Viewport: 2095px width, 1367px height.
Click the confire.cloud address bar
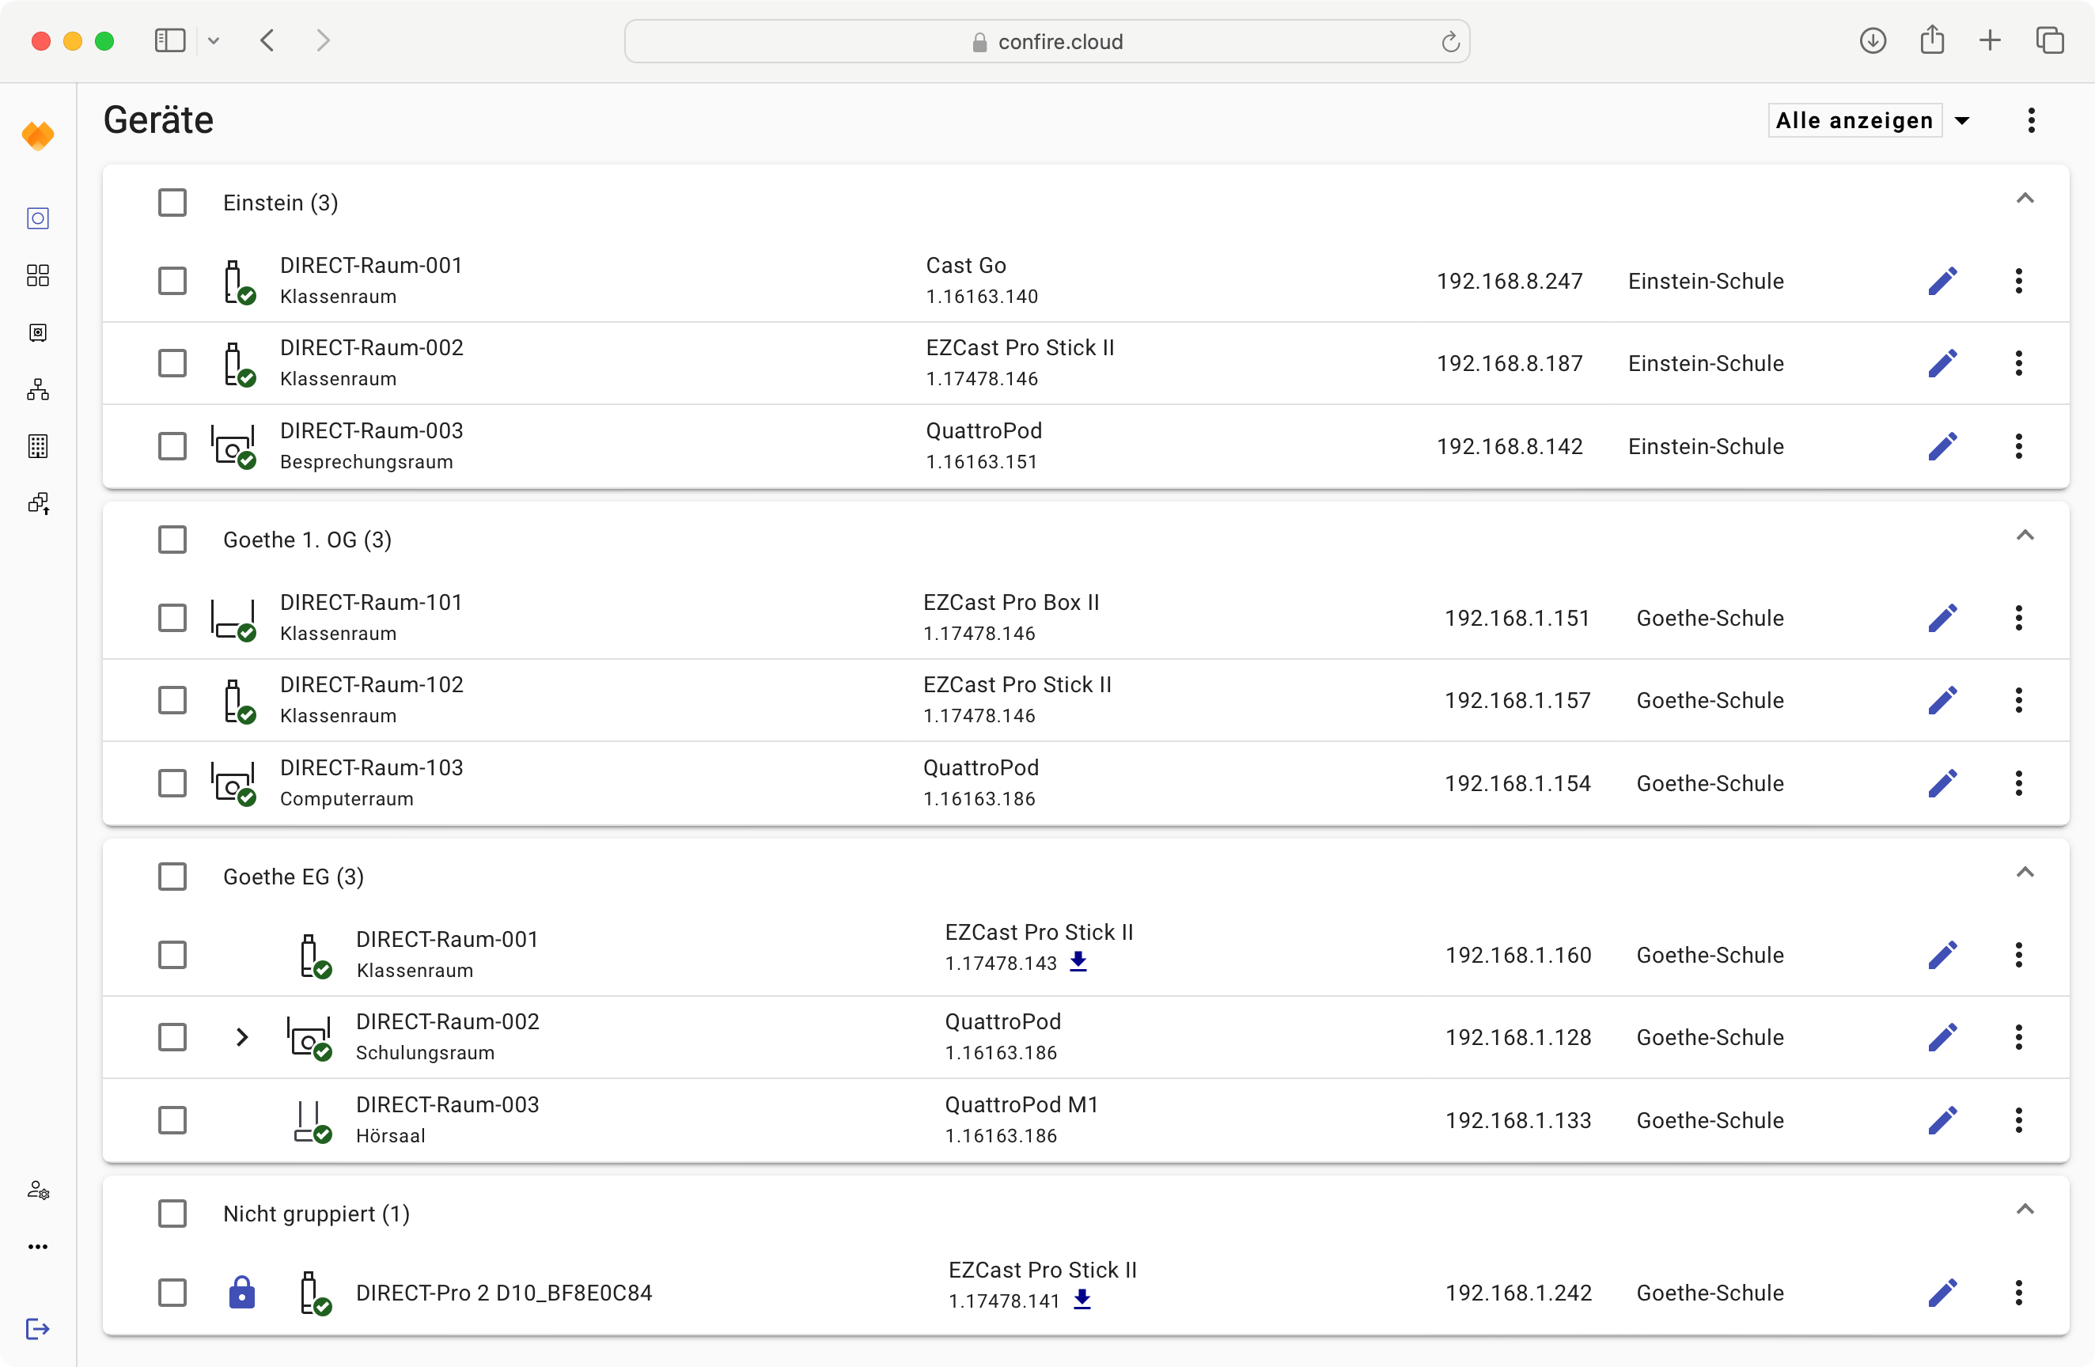[1047, 41]
